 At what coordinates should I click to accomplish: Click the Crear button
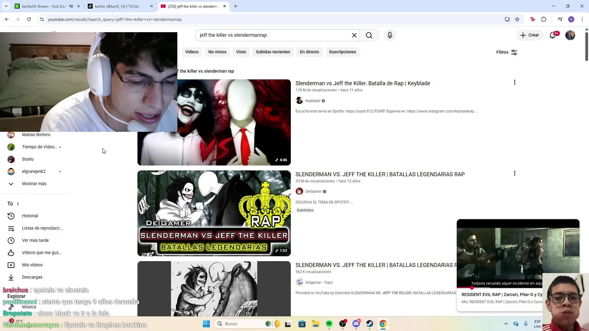530,35
